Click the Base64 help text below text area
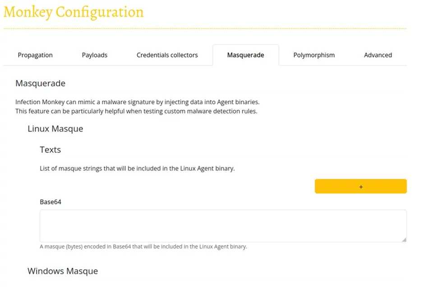The image size is (424, 287). (x=143, y=247)
